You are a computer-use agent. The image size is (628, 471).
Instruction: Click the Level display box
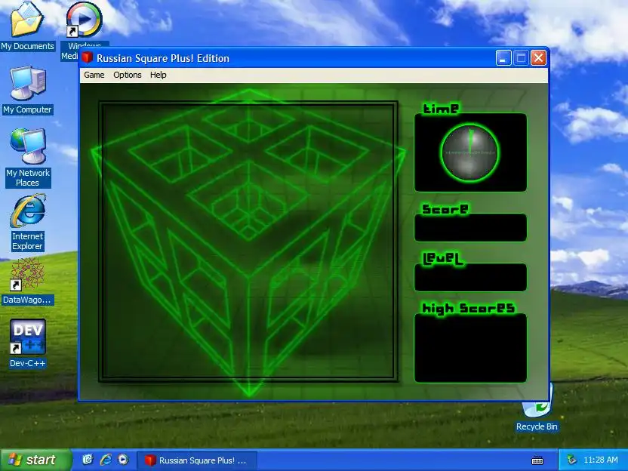click(470, 277)
